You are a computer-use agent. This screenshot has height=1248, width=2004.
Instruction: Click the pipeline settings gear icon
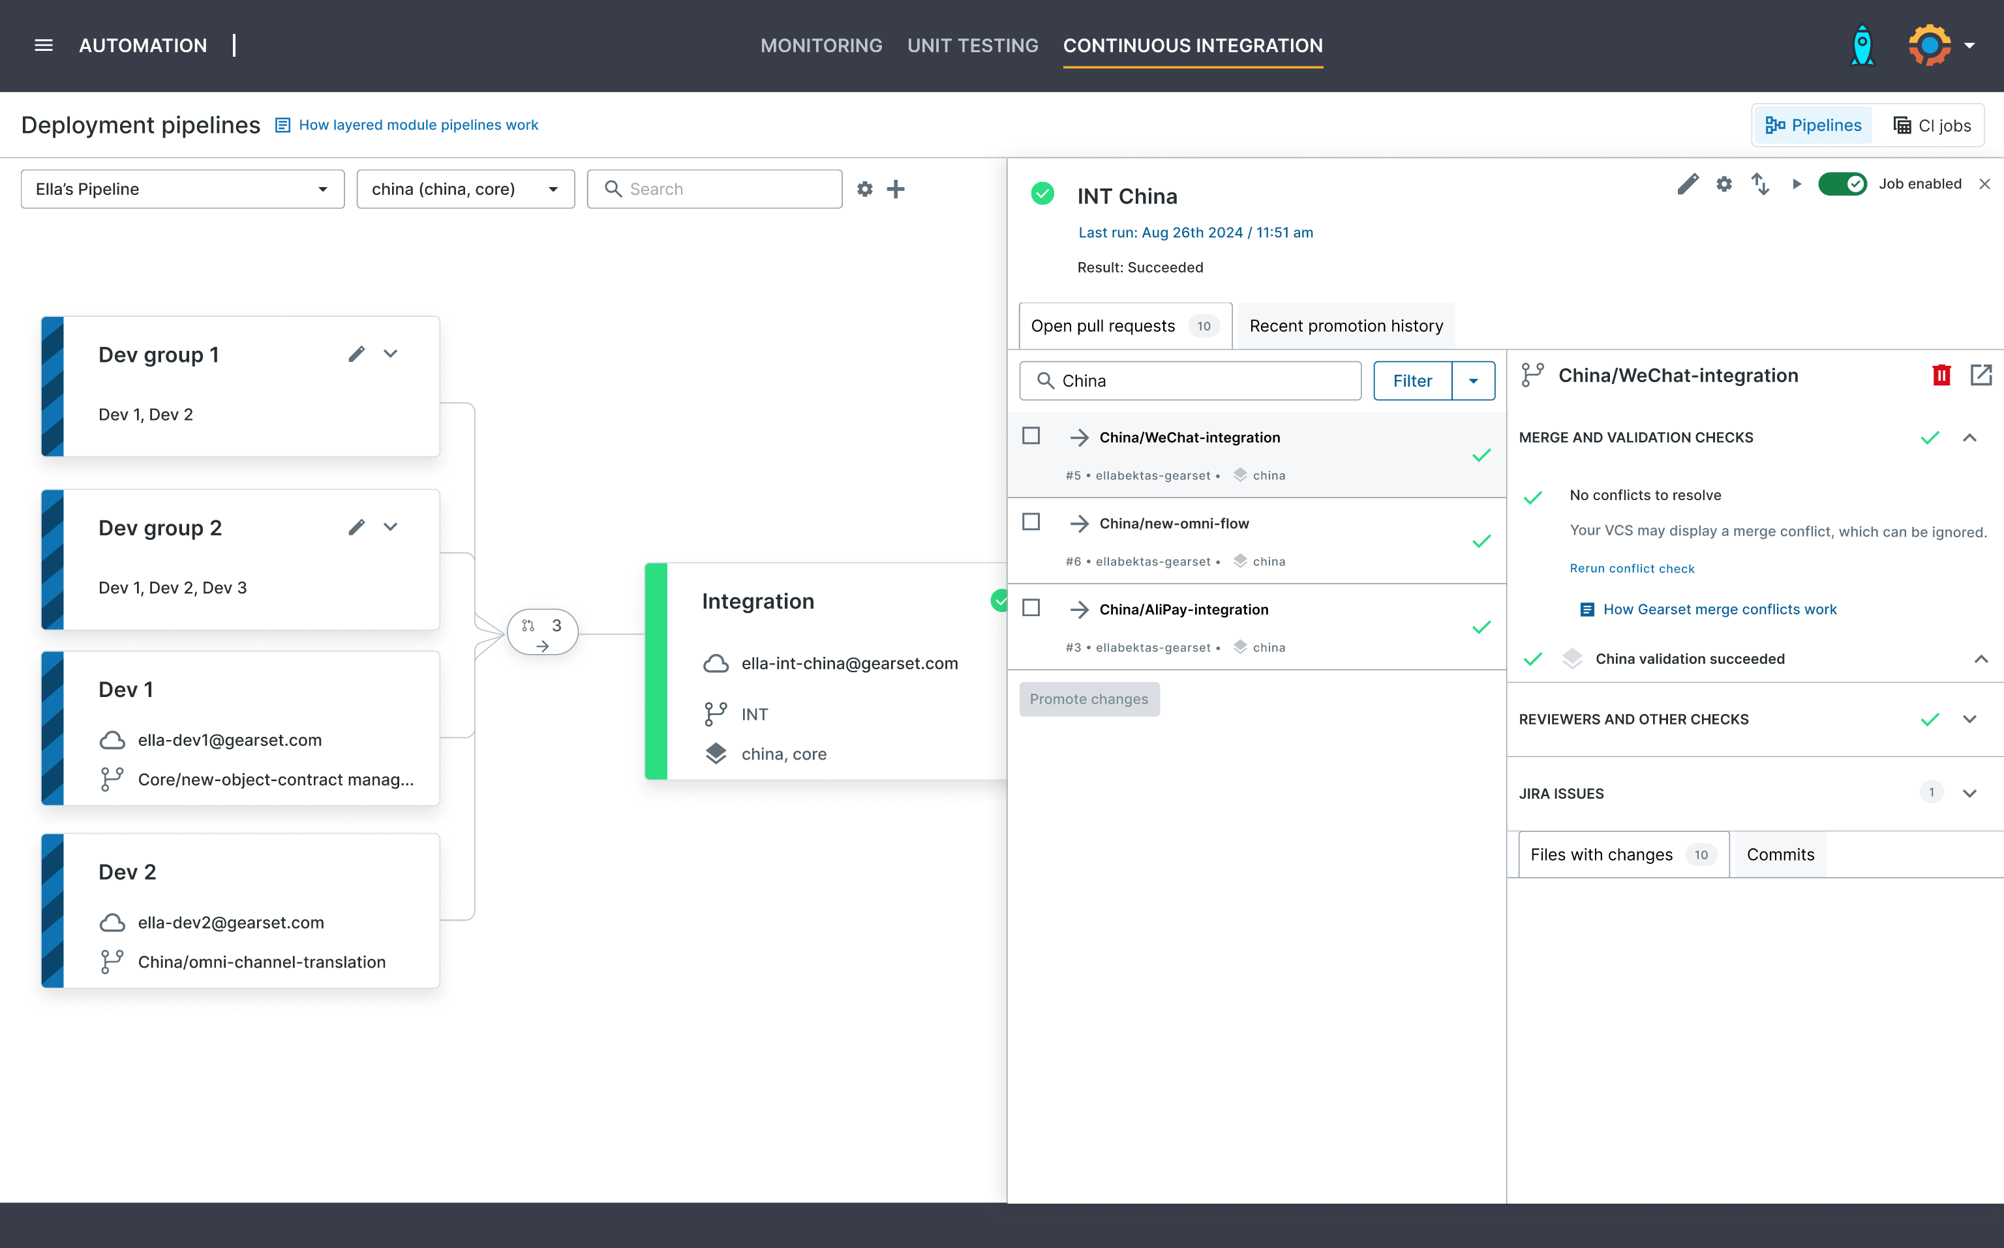point(864,189)
